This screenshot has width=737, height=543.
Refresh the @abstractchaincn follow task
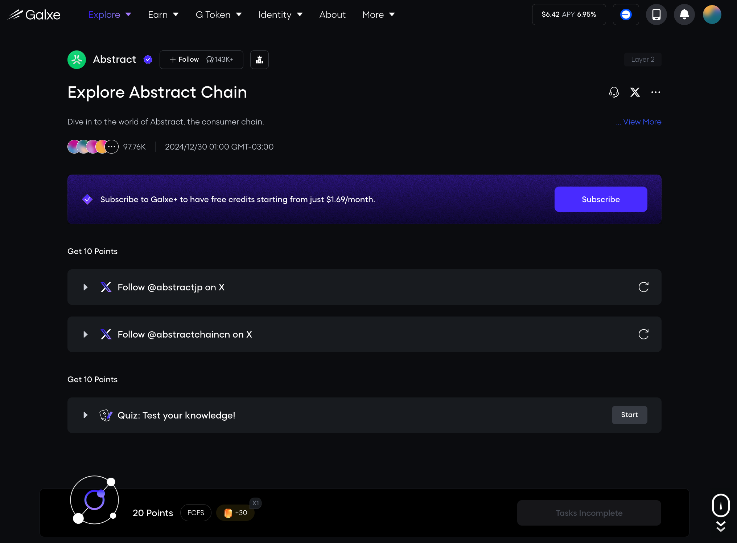pyautogui.click(x=643, y=334)
